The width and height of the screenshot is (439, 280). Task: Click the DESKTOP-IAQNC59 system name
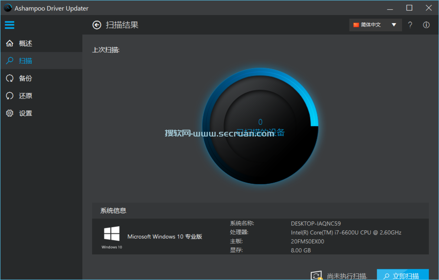(316, 224)
